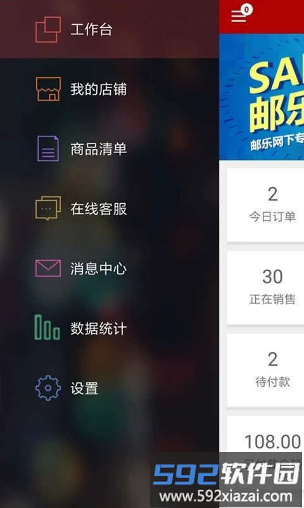Open the 待付款 card showing 2
This screenshot has height=508, width=304.
point(265,370)
